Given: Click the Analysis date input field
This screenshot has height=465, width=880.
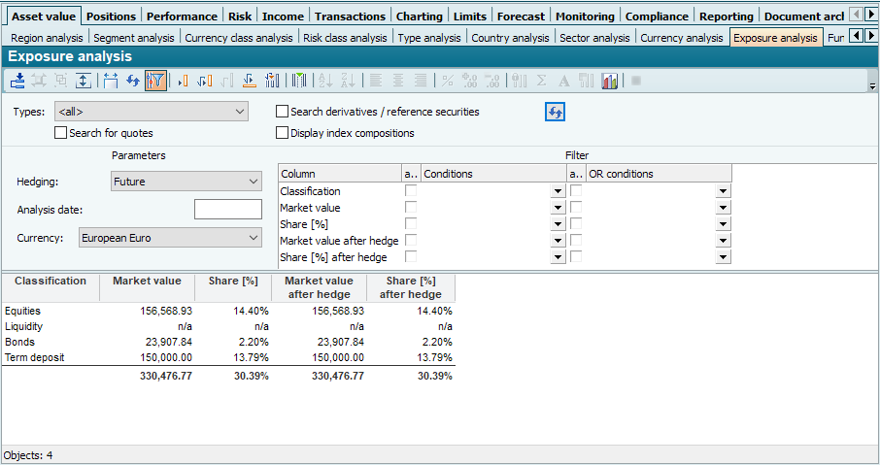Looking at the screenshot, I should tap(227, 210).
